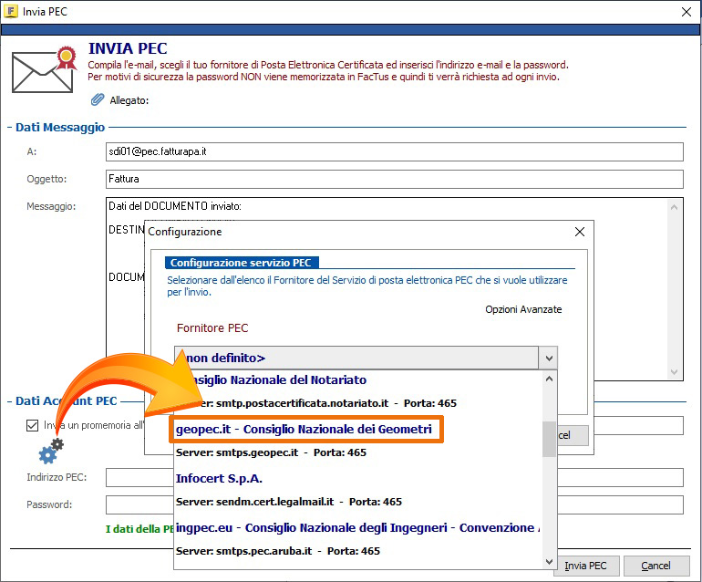Click the Password input field
702x582 pixels.
(x=395, y=505)
